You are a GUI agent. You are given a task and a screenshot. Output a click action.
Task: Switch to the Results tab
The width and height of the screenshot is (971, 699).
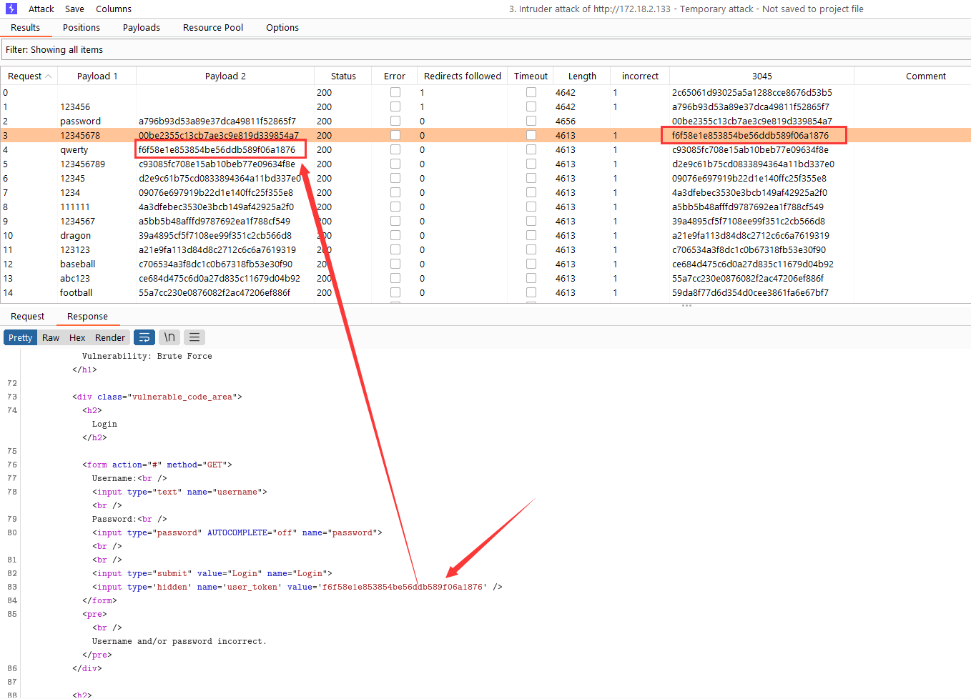pyautogui.click(x=26, y=28)
